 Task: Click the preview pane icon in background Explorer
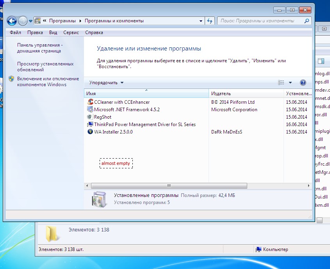pos(321,61)
